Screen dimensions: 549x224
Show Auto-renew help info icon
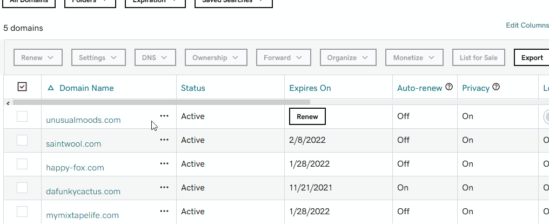click(449, 87)
